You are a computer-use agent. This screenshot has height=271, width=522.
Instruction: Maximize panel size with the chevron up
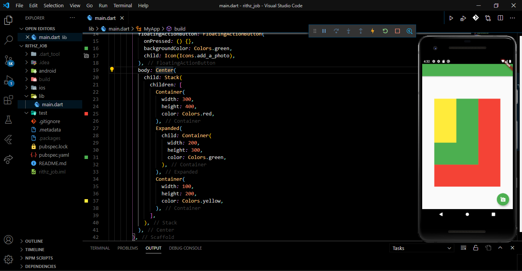[500, 248]
